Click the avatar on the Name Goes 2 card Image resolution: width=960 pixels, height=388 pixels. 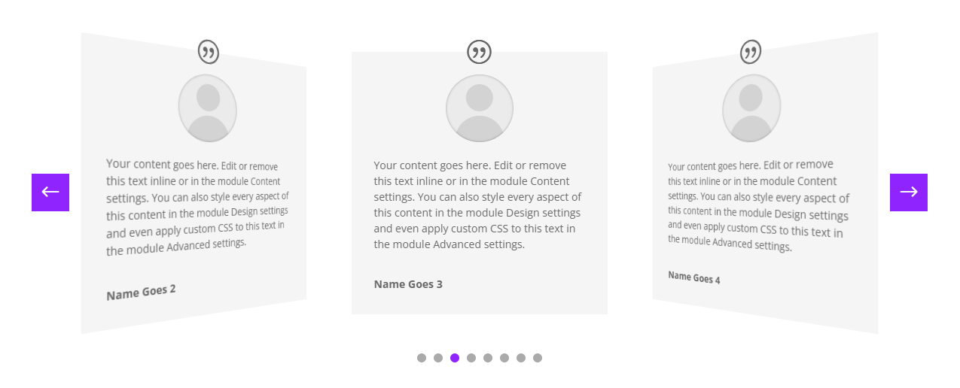click(x=208, y=108)
